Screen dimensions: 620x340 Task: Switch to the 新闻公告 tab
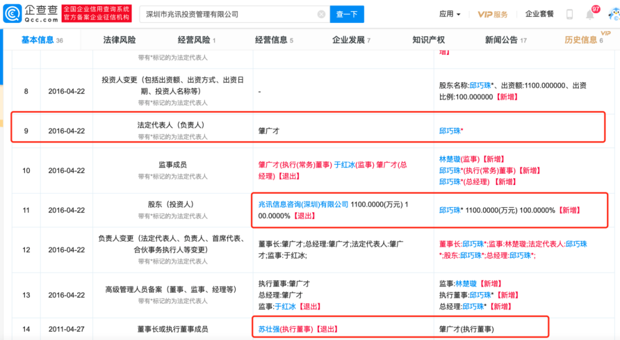(x=505, y=40)
